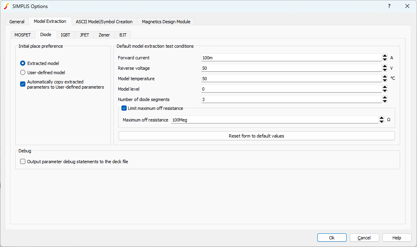
Task: Go to the General tab
Action: (x=17, y=22)
